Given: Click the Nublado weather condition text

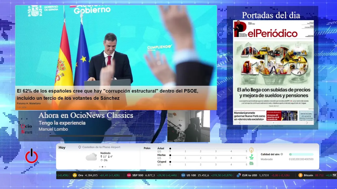Looking at the screenshot, I should pos(105,153).
